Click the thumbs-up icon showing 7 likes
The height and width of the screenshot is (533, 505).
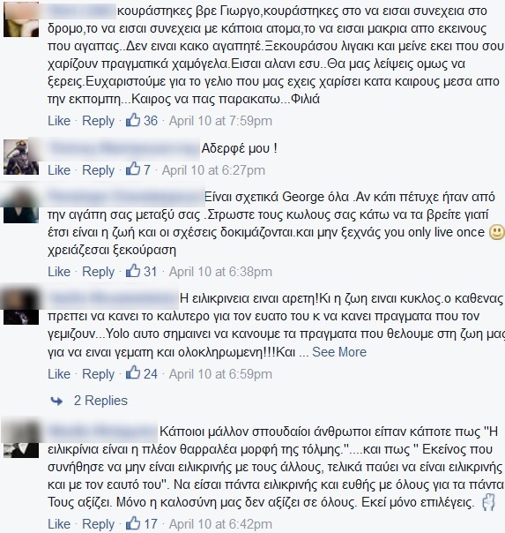click(x=133, y=169)
